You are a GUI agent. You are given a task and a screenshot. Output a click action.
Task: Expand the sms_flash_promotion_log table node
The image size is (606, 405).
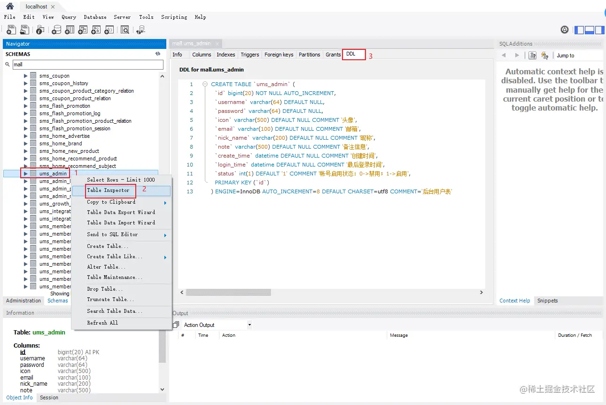pyautogui.click(x=26, y=113)
